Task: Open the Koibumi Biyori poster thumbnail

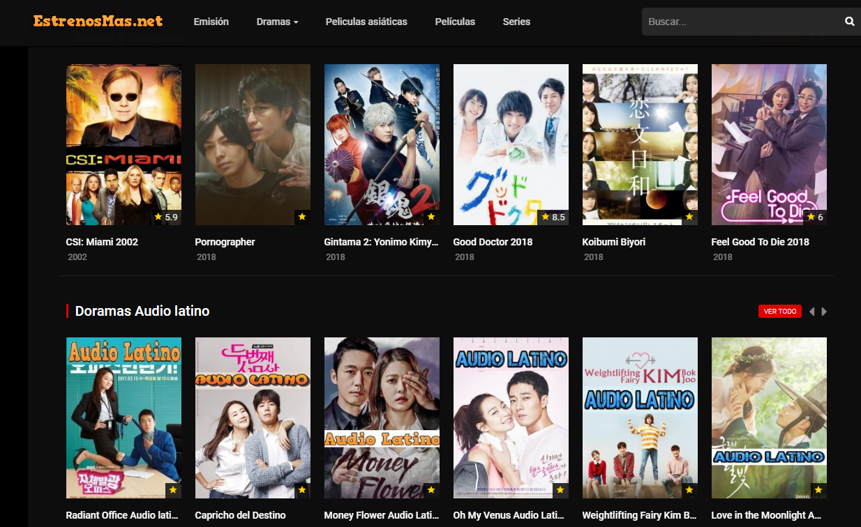Action: [x=640, y=144]
